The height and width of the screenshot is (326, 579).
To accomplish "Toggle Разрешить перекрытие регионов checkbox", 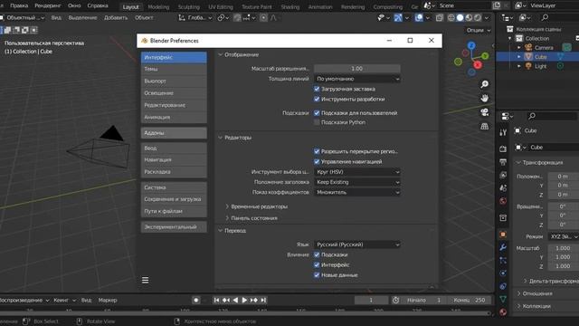I will (x=317, y=151).
